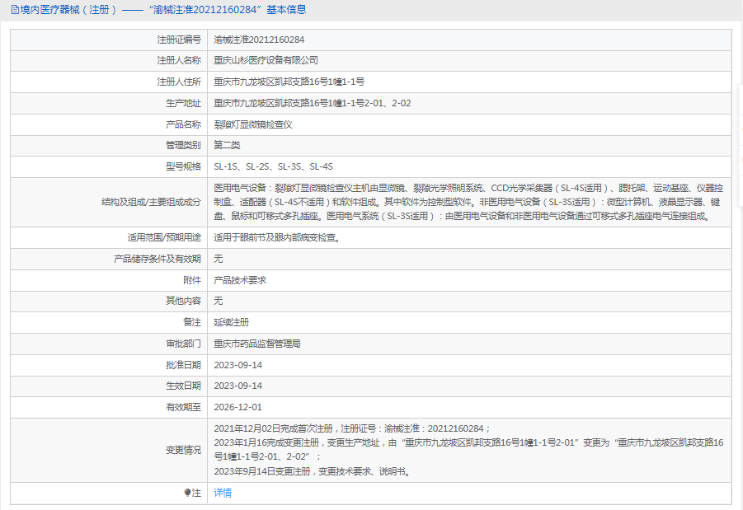Click the document icon before the page title

[15, 9]
